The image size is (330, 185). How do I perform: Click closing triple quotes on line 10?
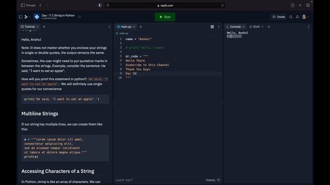(x=128, y=78)
